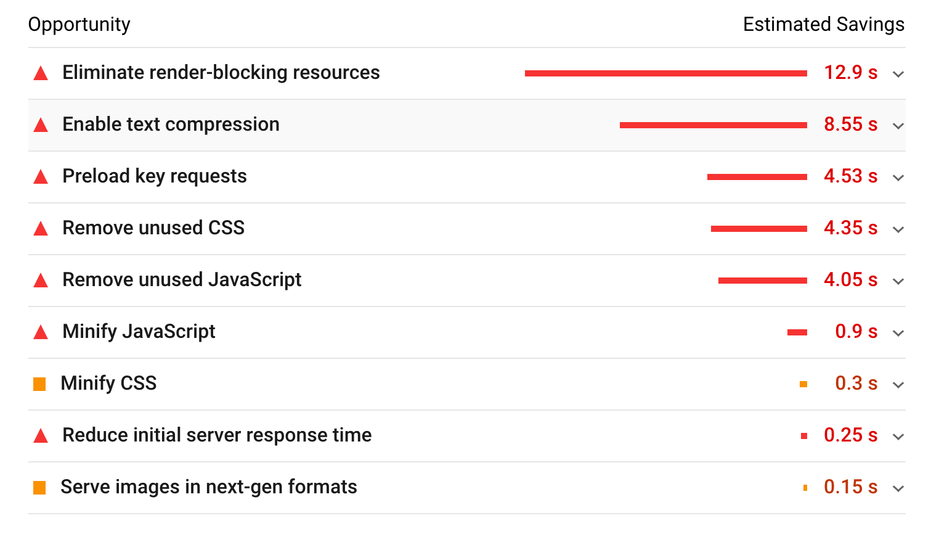Open the Minify JavaScript chevron
Image resolution: width=939 pixels, height=534 pixels.
point(898,333)
